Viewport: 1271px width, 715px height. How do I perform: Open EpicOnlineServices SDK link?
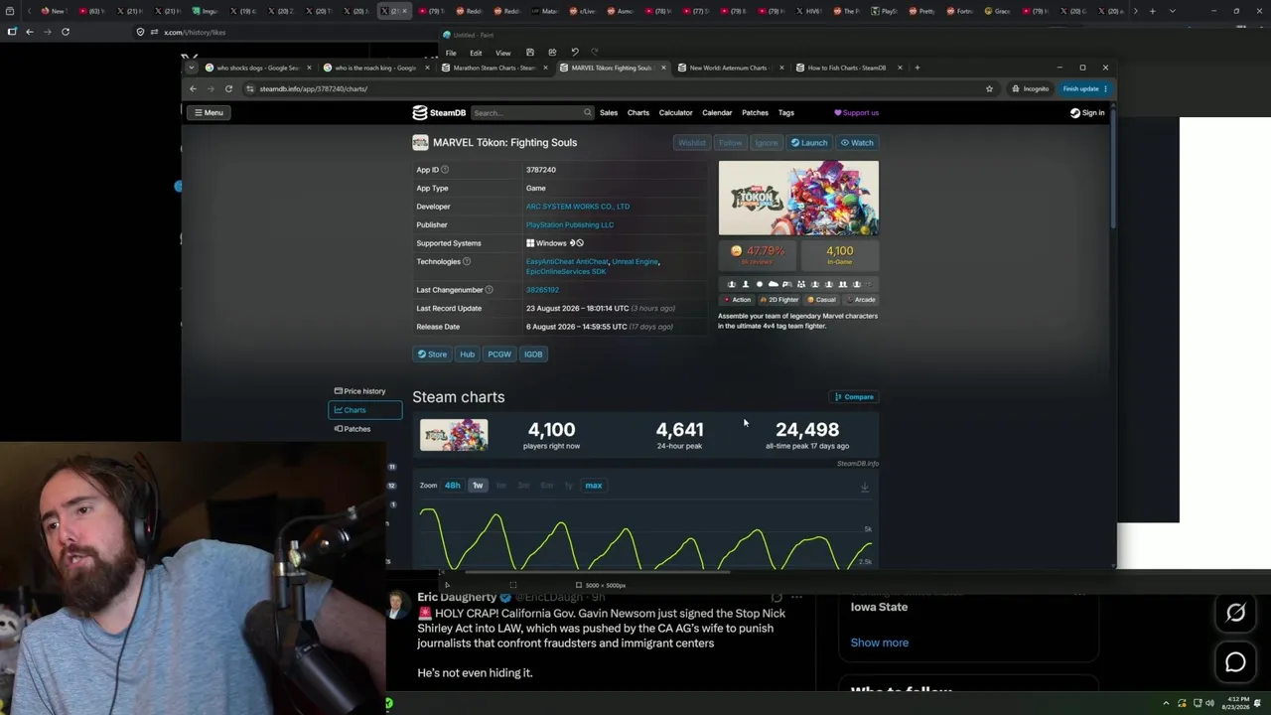566,272
